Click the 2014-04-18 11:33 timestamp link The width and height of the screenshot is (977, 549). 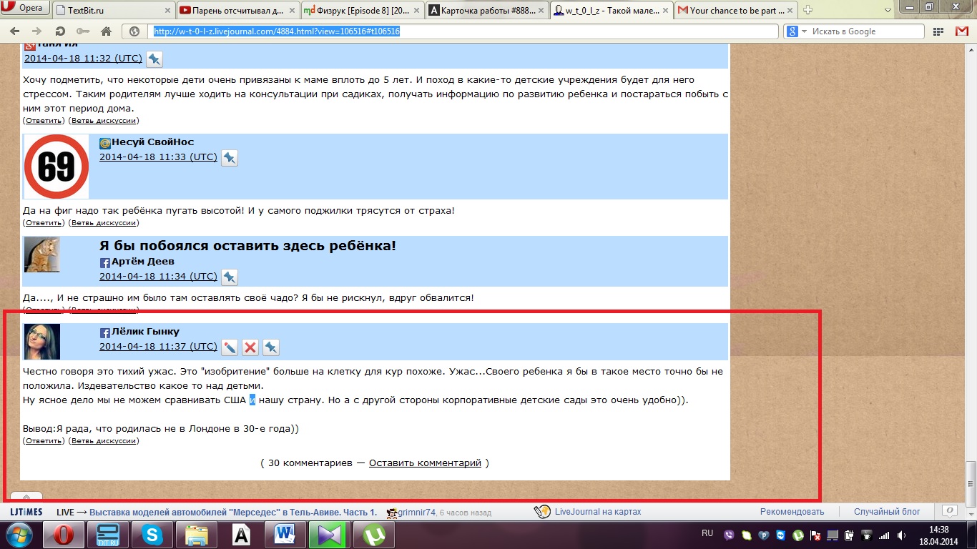tap(158, 157)
